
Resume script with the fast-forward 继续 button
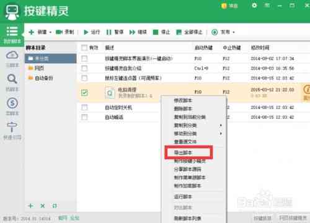[x=138, y=32]
